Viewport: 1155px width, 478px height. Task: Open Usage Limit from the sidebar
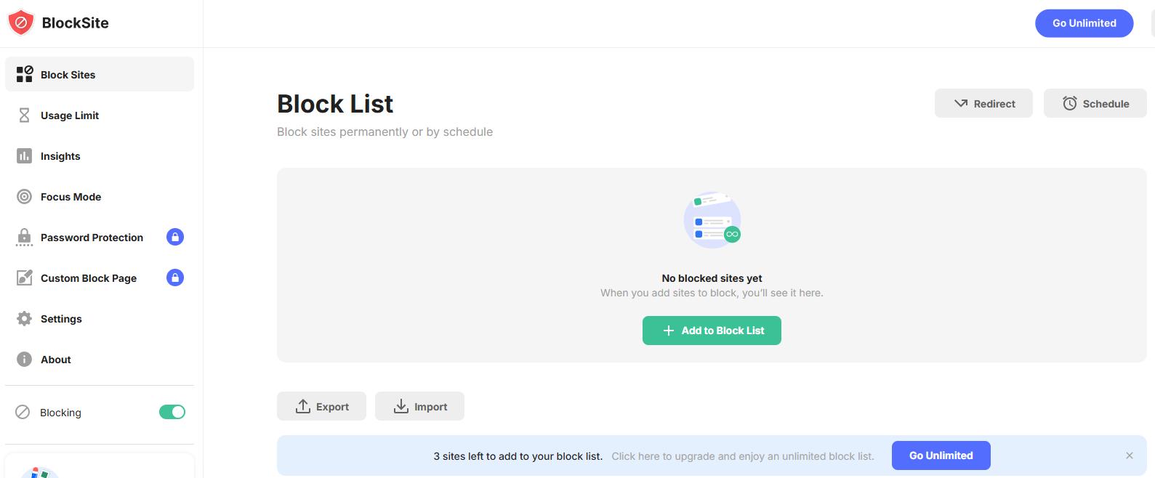point(24,115)
